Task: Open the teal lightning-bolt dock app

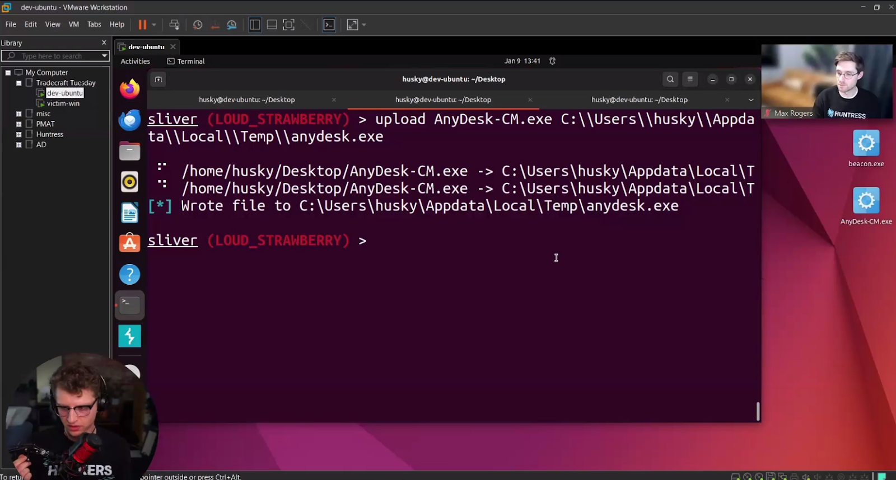Action: coord(130,336)
